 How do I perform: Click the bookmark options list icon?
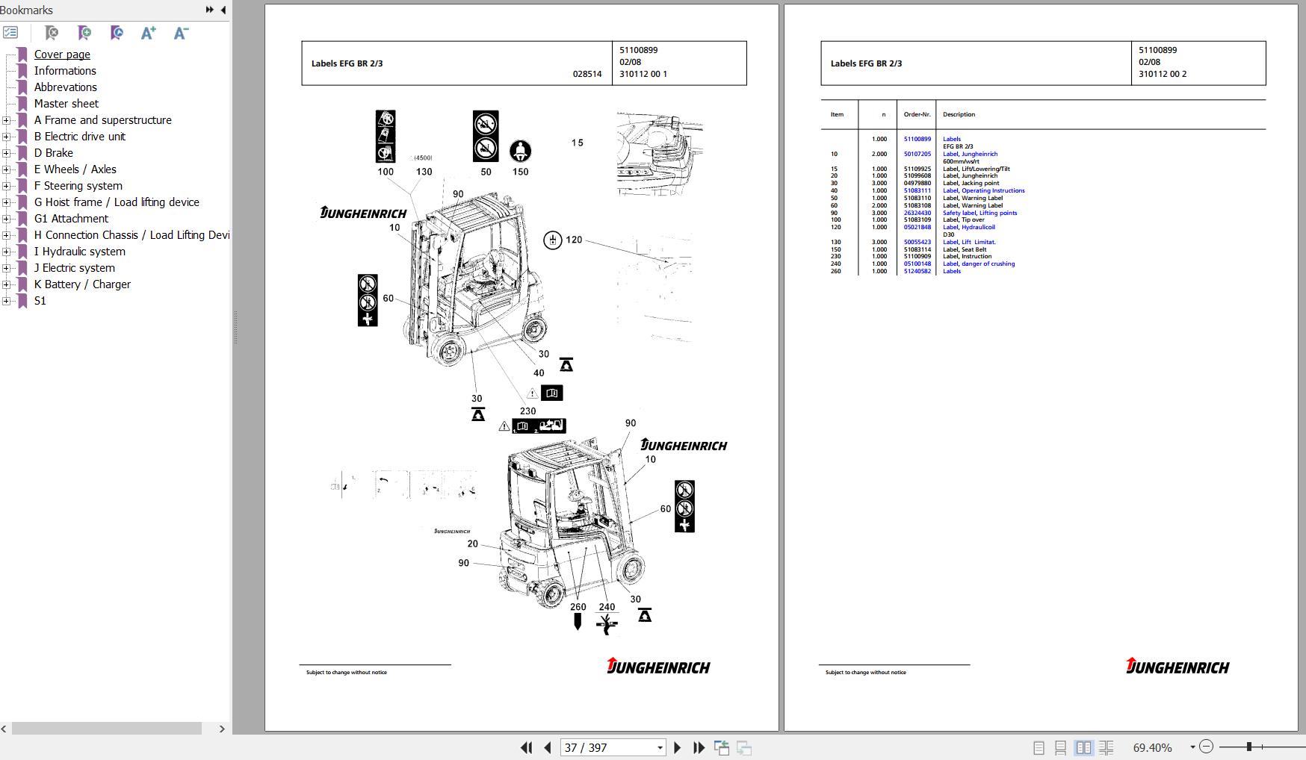[x=10, y=33]
